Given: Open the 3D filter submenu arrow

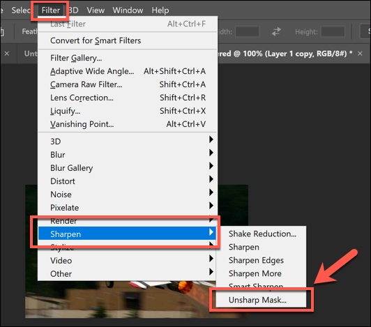Looking at the screenshot, I should [211, 139].
